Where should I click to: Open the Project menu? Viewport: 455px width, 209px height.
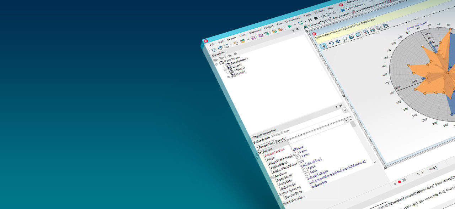click(x=269, y=27)
